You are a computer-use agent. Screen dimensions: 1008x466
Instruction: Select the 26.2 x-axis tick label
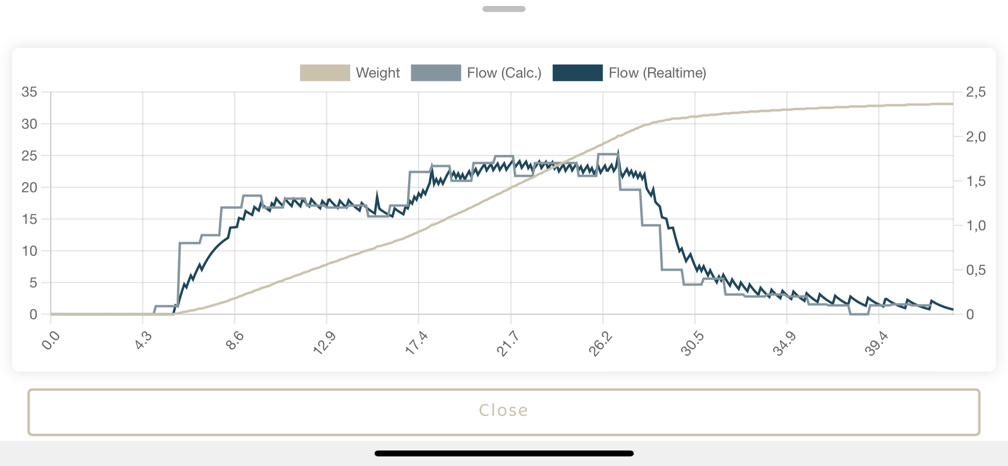600,343
